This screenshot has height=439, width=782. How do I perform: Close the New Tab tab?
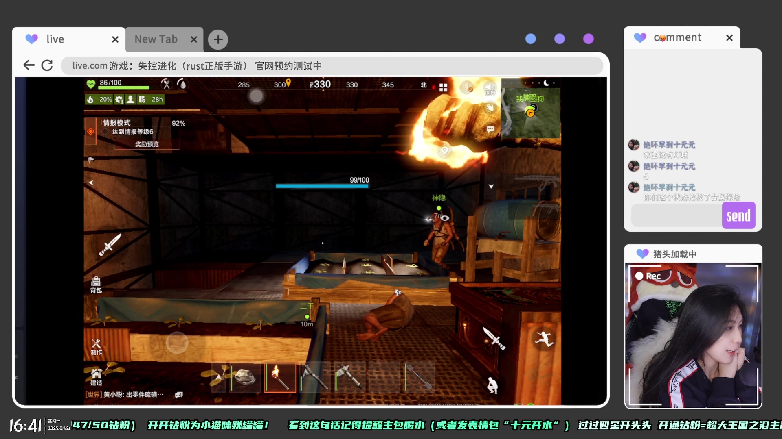(194, 39)
